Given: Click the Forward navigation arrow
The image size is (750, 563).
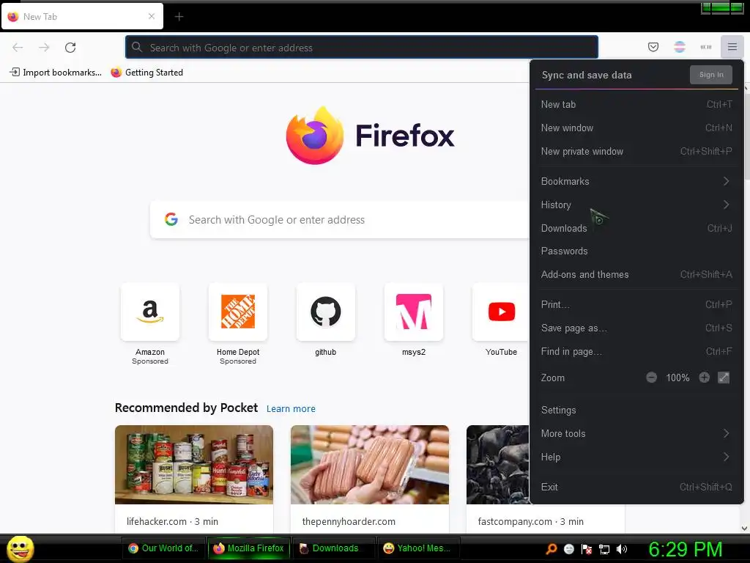Looking at the screenshot, I should pos(44,48).
